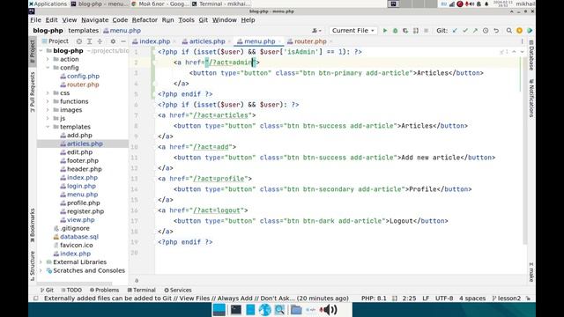Run with coverage icon in toolbar
This screenshot has height=317, width=564.
405,31
